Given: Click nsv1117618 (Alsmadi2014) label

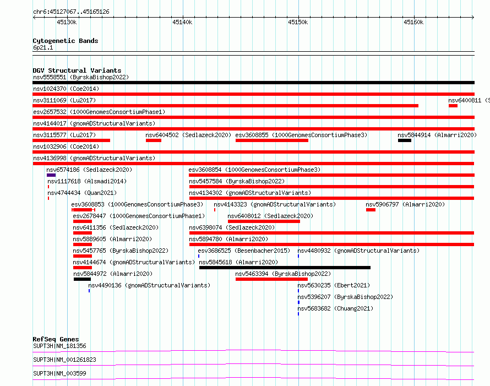Looking at the screenshot, I should click(87, 181).
